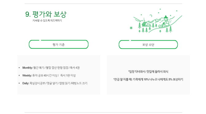This screenshot has width=206, height=114.
Task: Click the tall pine tree beside cabin
Action: [x=140, y=26]
